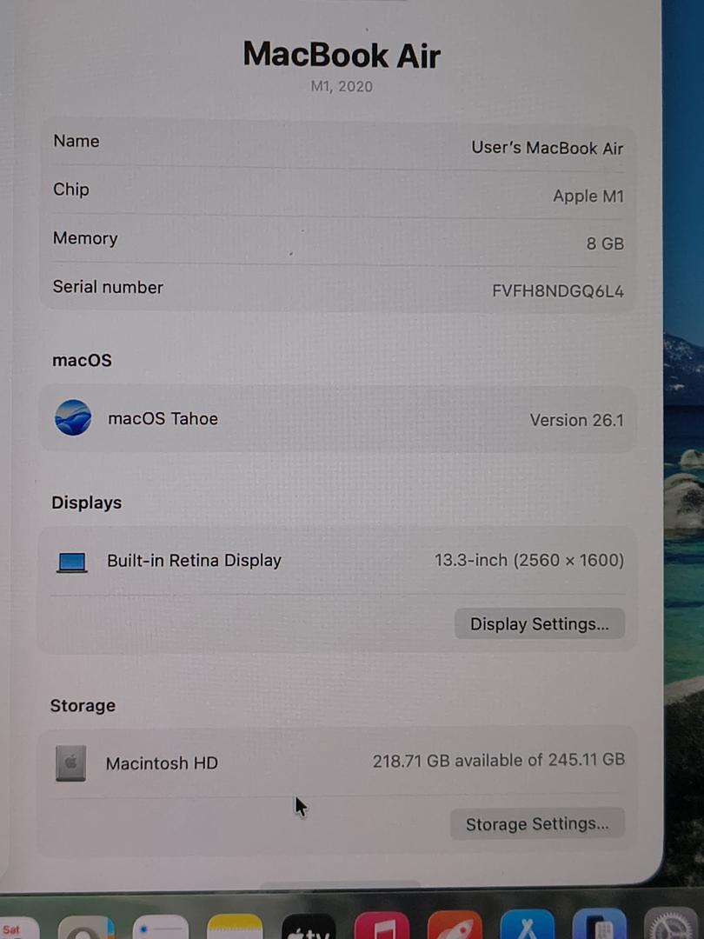Click the Apple M1 chip value
Screen dimensions: 704x939
point(588,196)
